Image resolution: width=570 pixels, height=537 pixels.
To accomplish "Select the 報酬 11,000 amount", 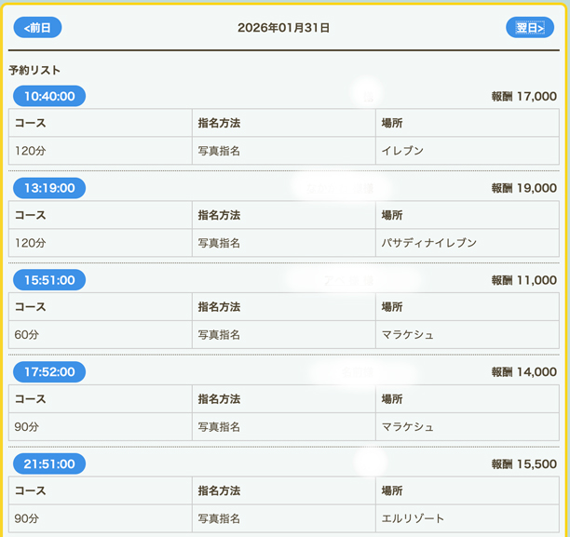I will 523,280.
